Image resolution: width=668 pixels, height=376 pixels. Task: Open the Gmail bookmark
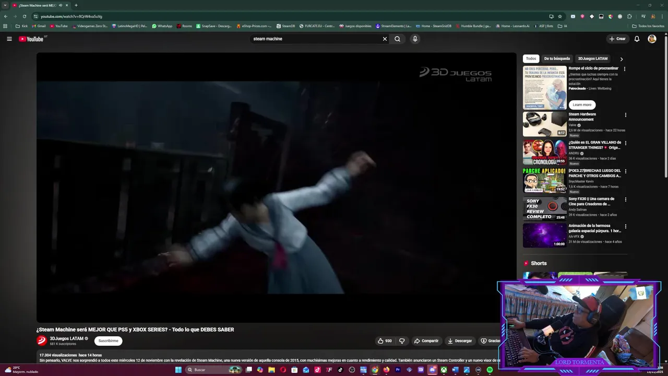click(39, 26)
